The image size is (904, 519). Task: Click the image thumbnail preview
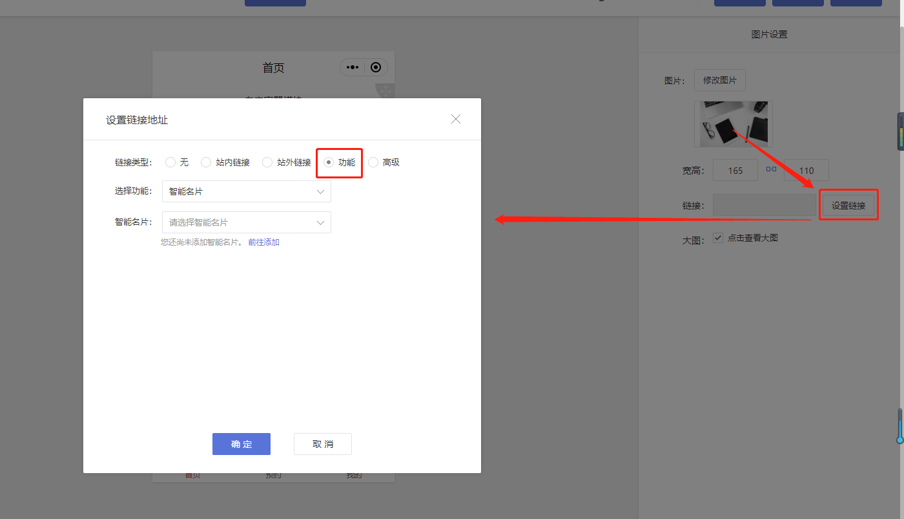click(x=734, y=124)
